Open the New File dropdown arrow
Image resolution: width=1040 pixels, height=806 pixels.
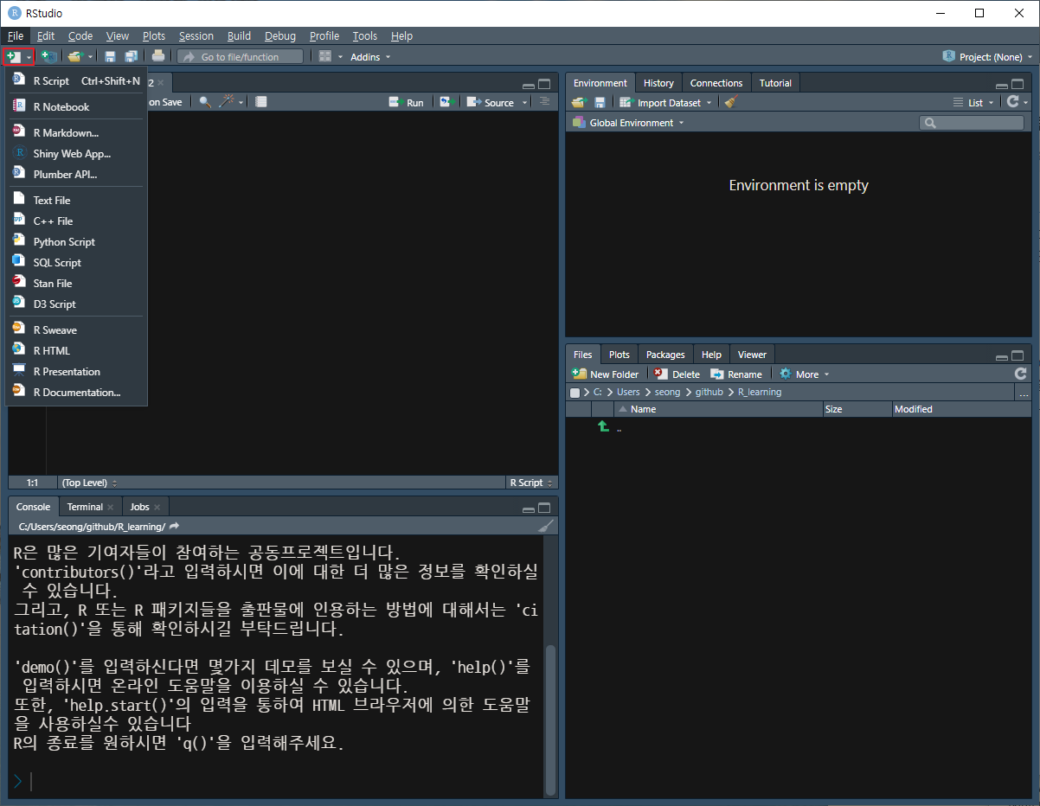29,56
